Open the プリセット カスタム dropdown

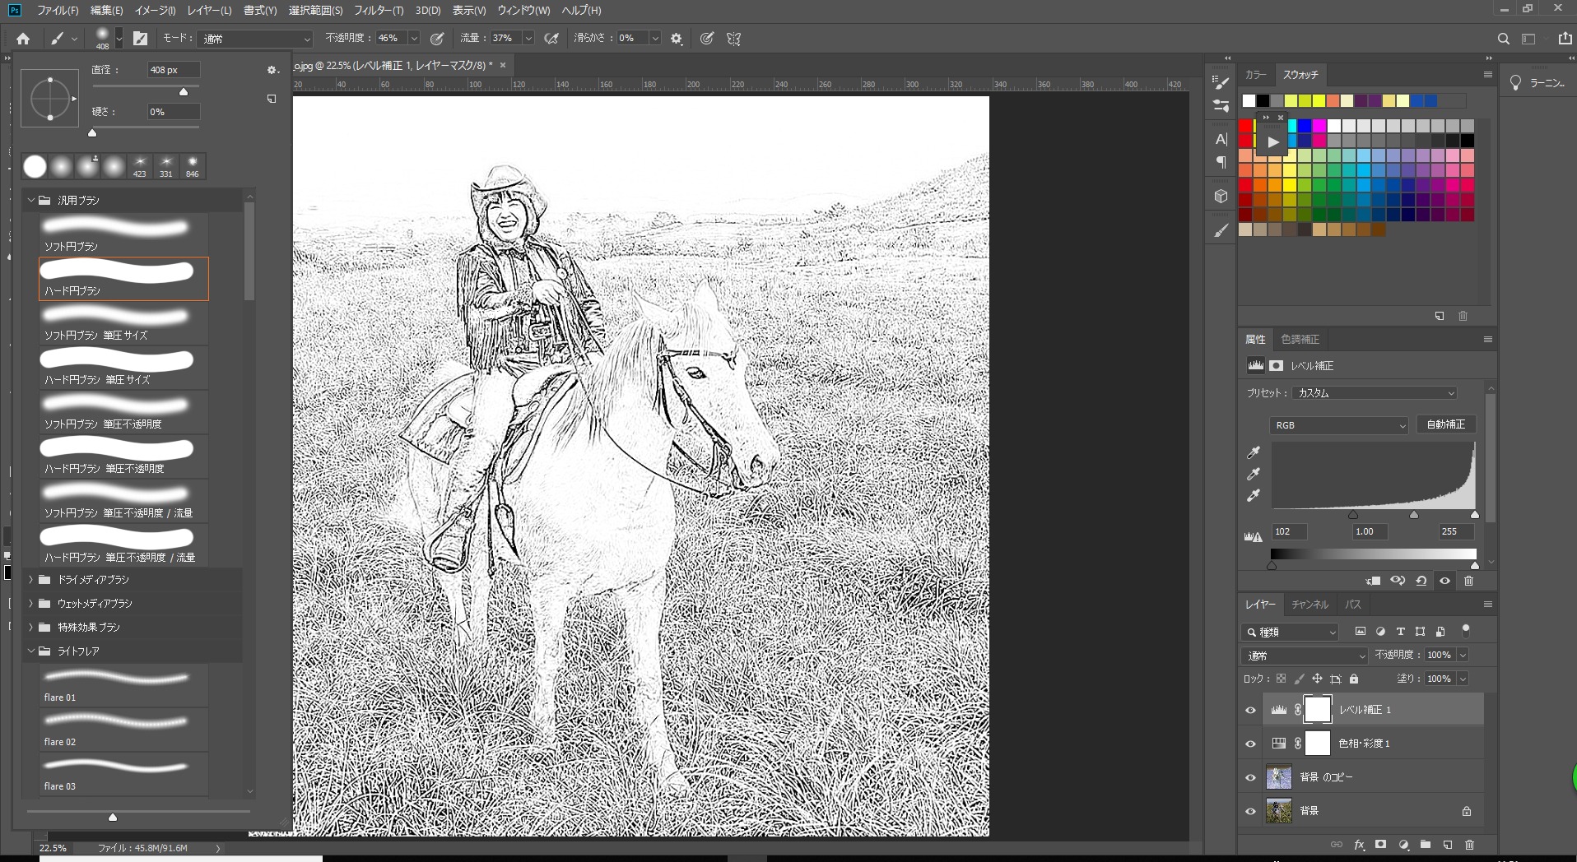1375,393
